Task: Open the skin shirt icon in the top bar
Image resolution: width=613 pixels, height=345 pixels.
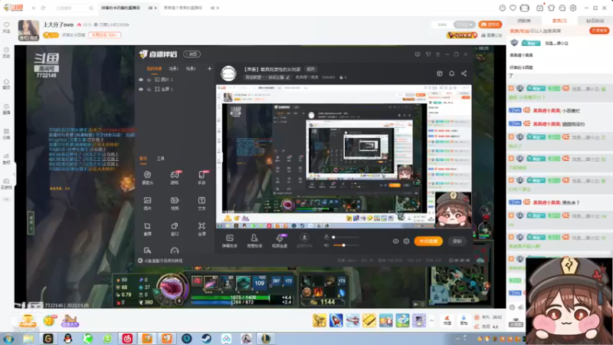Action: point(551,8)
